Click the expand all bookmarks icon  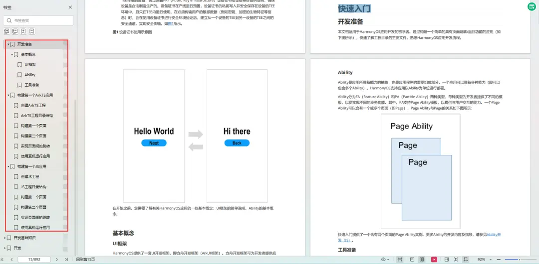click(6, 31)
